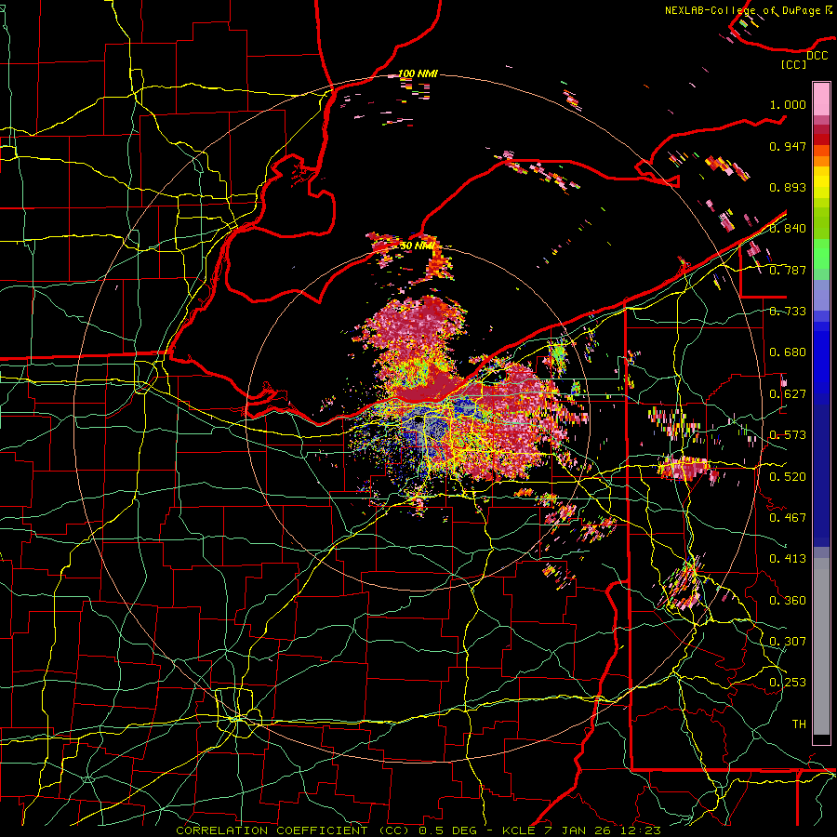Click the DCC label above the color scale
Screen dimensions: 837x837
coord(817,56)
